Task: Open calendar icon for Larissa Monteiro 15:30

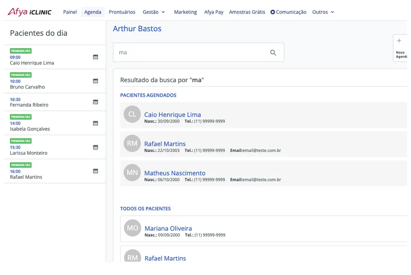Action: point(96,147)
